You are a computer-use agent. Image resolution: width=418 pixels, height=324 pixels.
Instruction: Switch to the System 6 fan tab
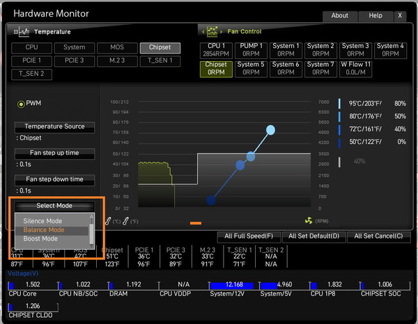286,69
